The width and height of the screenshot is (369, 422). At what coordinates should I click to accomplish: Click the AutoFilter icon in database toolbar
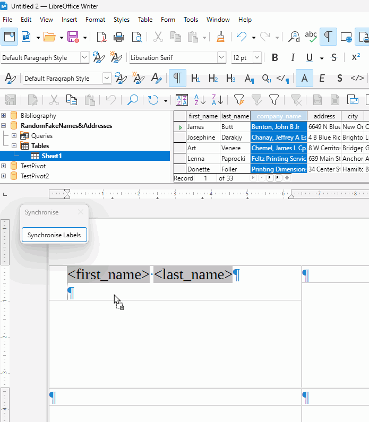pyautogui.click(x=239, y=100)
